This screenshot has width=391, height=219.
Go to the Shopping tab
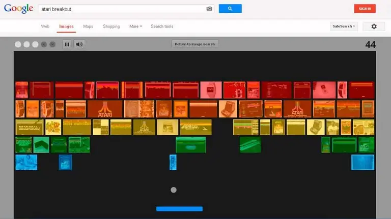(x=111, y=26)
